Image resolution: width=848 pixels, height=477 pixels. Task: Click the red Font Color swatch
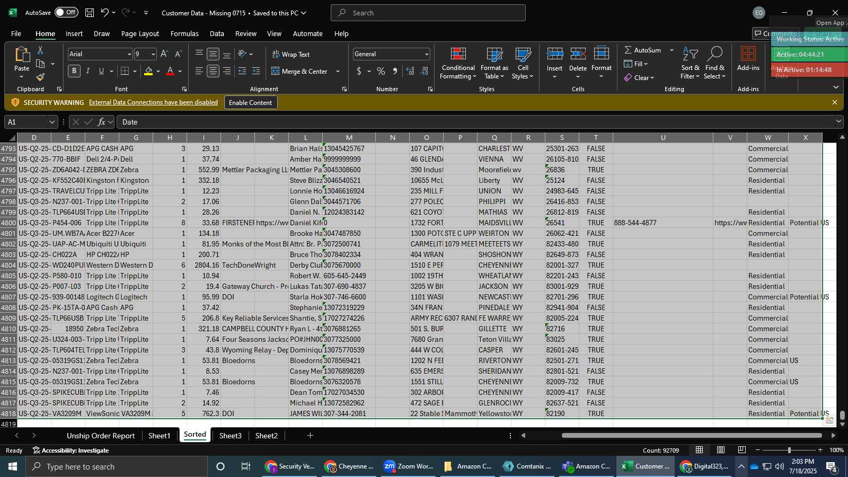click(x=170, y=71)
